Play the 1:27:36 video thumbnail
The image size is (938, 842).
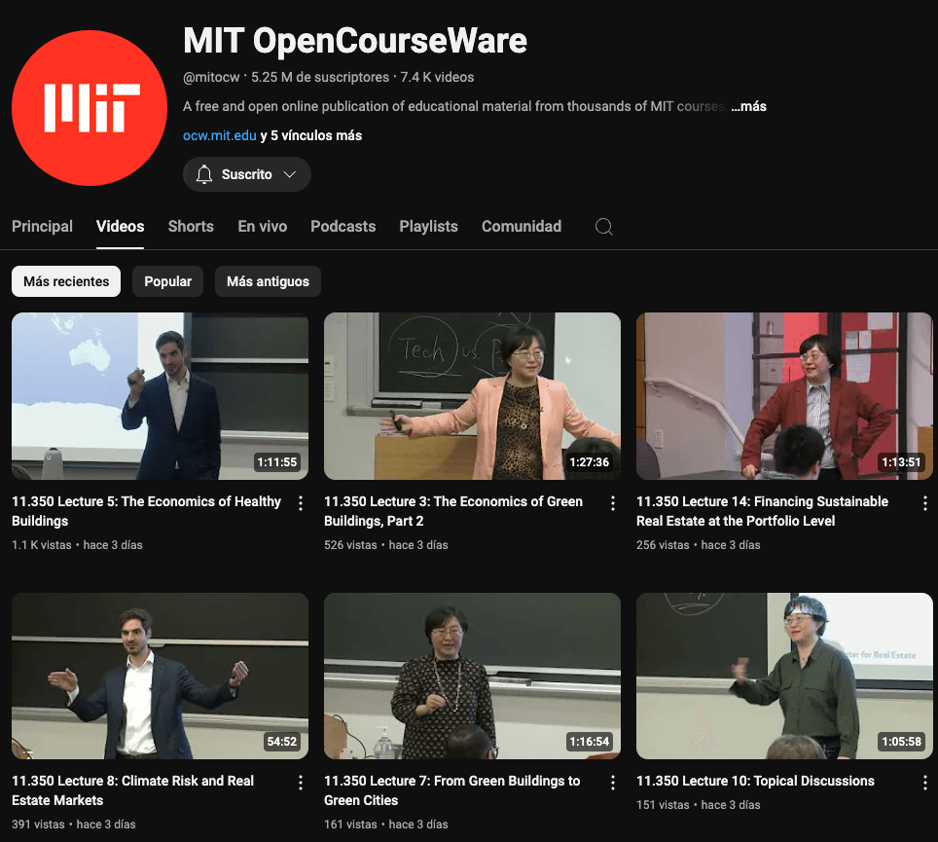coord(472,395)
